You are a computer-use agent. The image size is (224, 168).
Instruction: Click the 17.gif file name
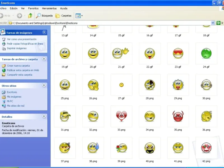[x=178, y=35]
